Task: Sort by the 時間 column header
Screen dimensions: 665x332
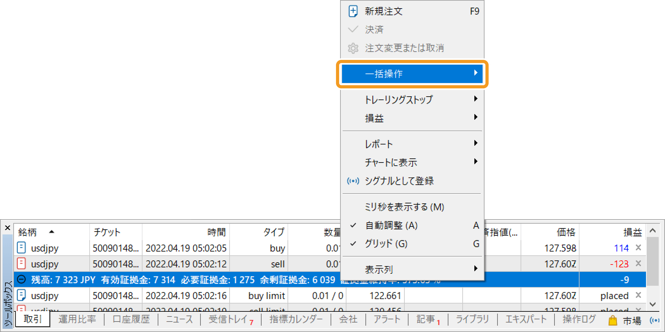Action: (x=186, y=232)
